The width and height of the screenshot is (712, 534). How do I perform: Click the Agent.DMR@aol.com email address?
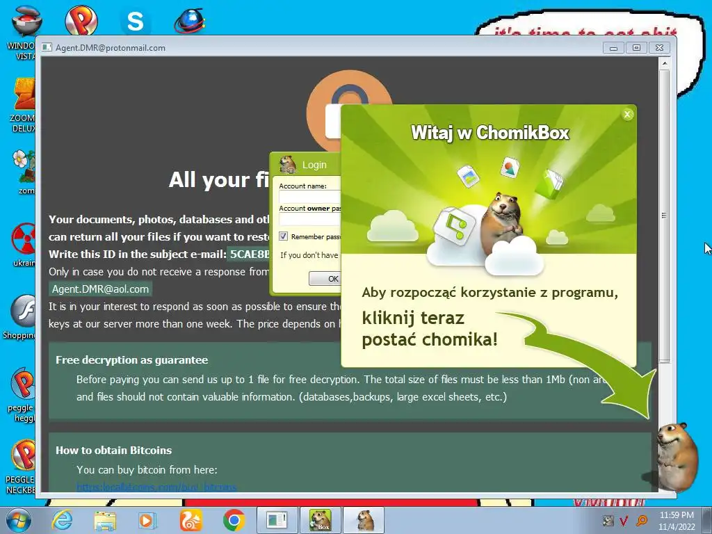tap(100, 289)
